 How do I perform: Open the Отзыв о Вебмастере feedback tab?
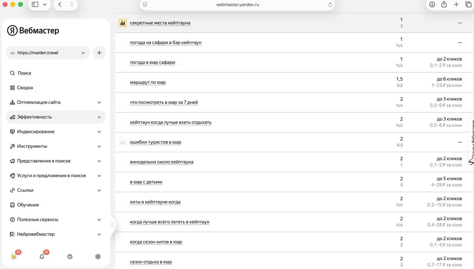(x=471, y=143)
